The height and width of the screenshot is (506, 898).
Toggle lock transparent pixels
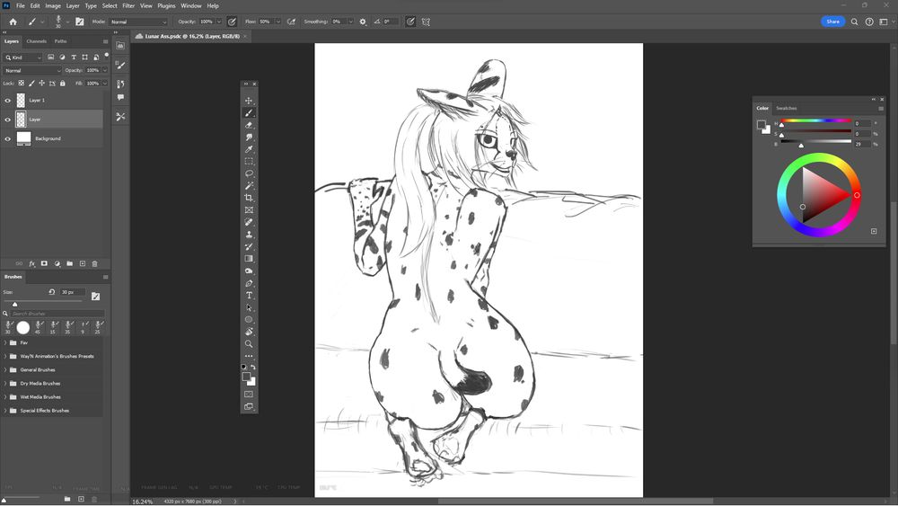pos(22,83)
